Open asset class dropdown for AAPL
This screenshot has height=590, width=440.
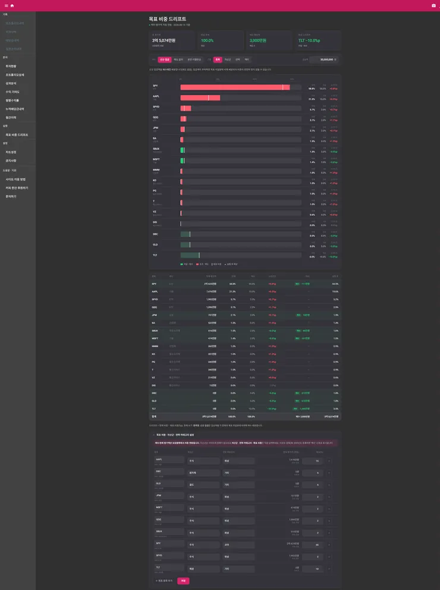pos(203,461)
